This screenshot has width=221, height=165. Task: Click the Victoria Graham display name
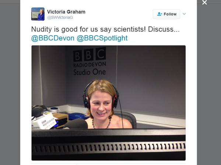click(66, 12)
